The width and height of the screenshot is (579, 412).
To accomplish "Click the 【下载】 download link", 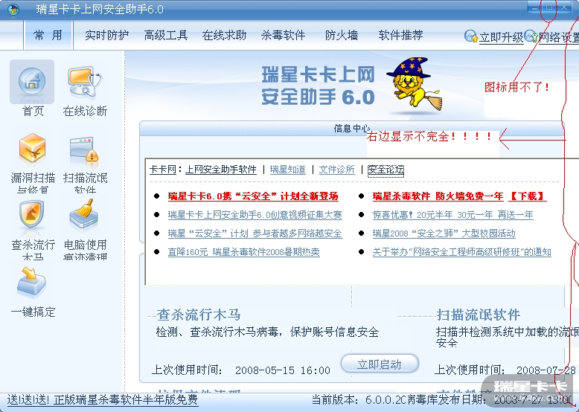I will click(x=528, y=196).
